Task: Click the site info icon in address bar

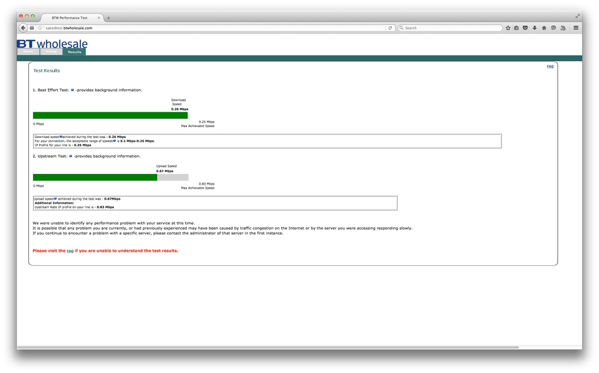Action: click(x=40, y=28)
